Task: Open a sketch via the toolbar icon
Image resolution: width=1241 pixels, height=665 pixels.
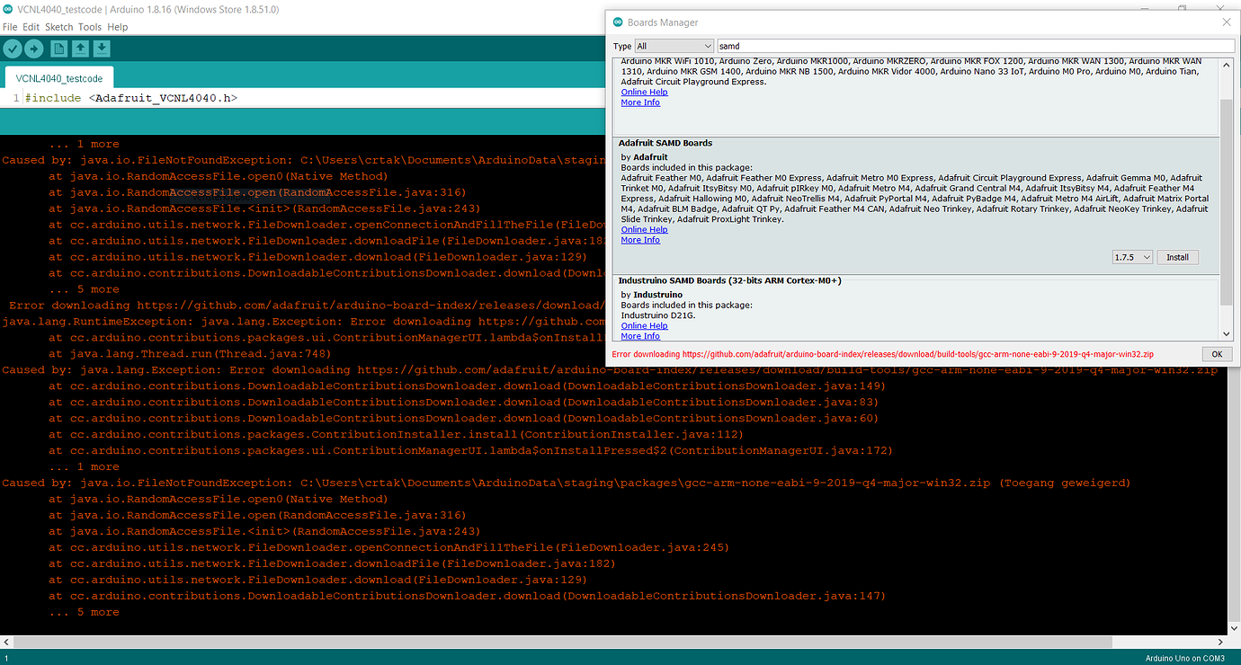Action: tap(80, 48)
